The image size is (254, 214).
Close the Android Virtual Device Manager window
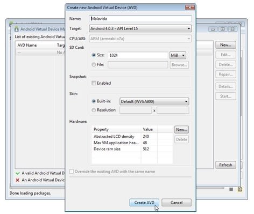click(x=232, y=29)
